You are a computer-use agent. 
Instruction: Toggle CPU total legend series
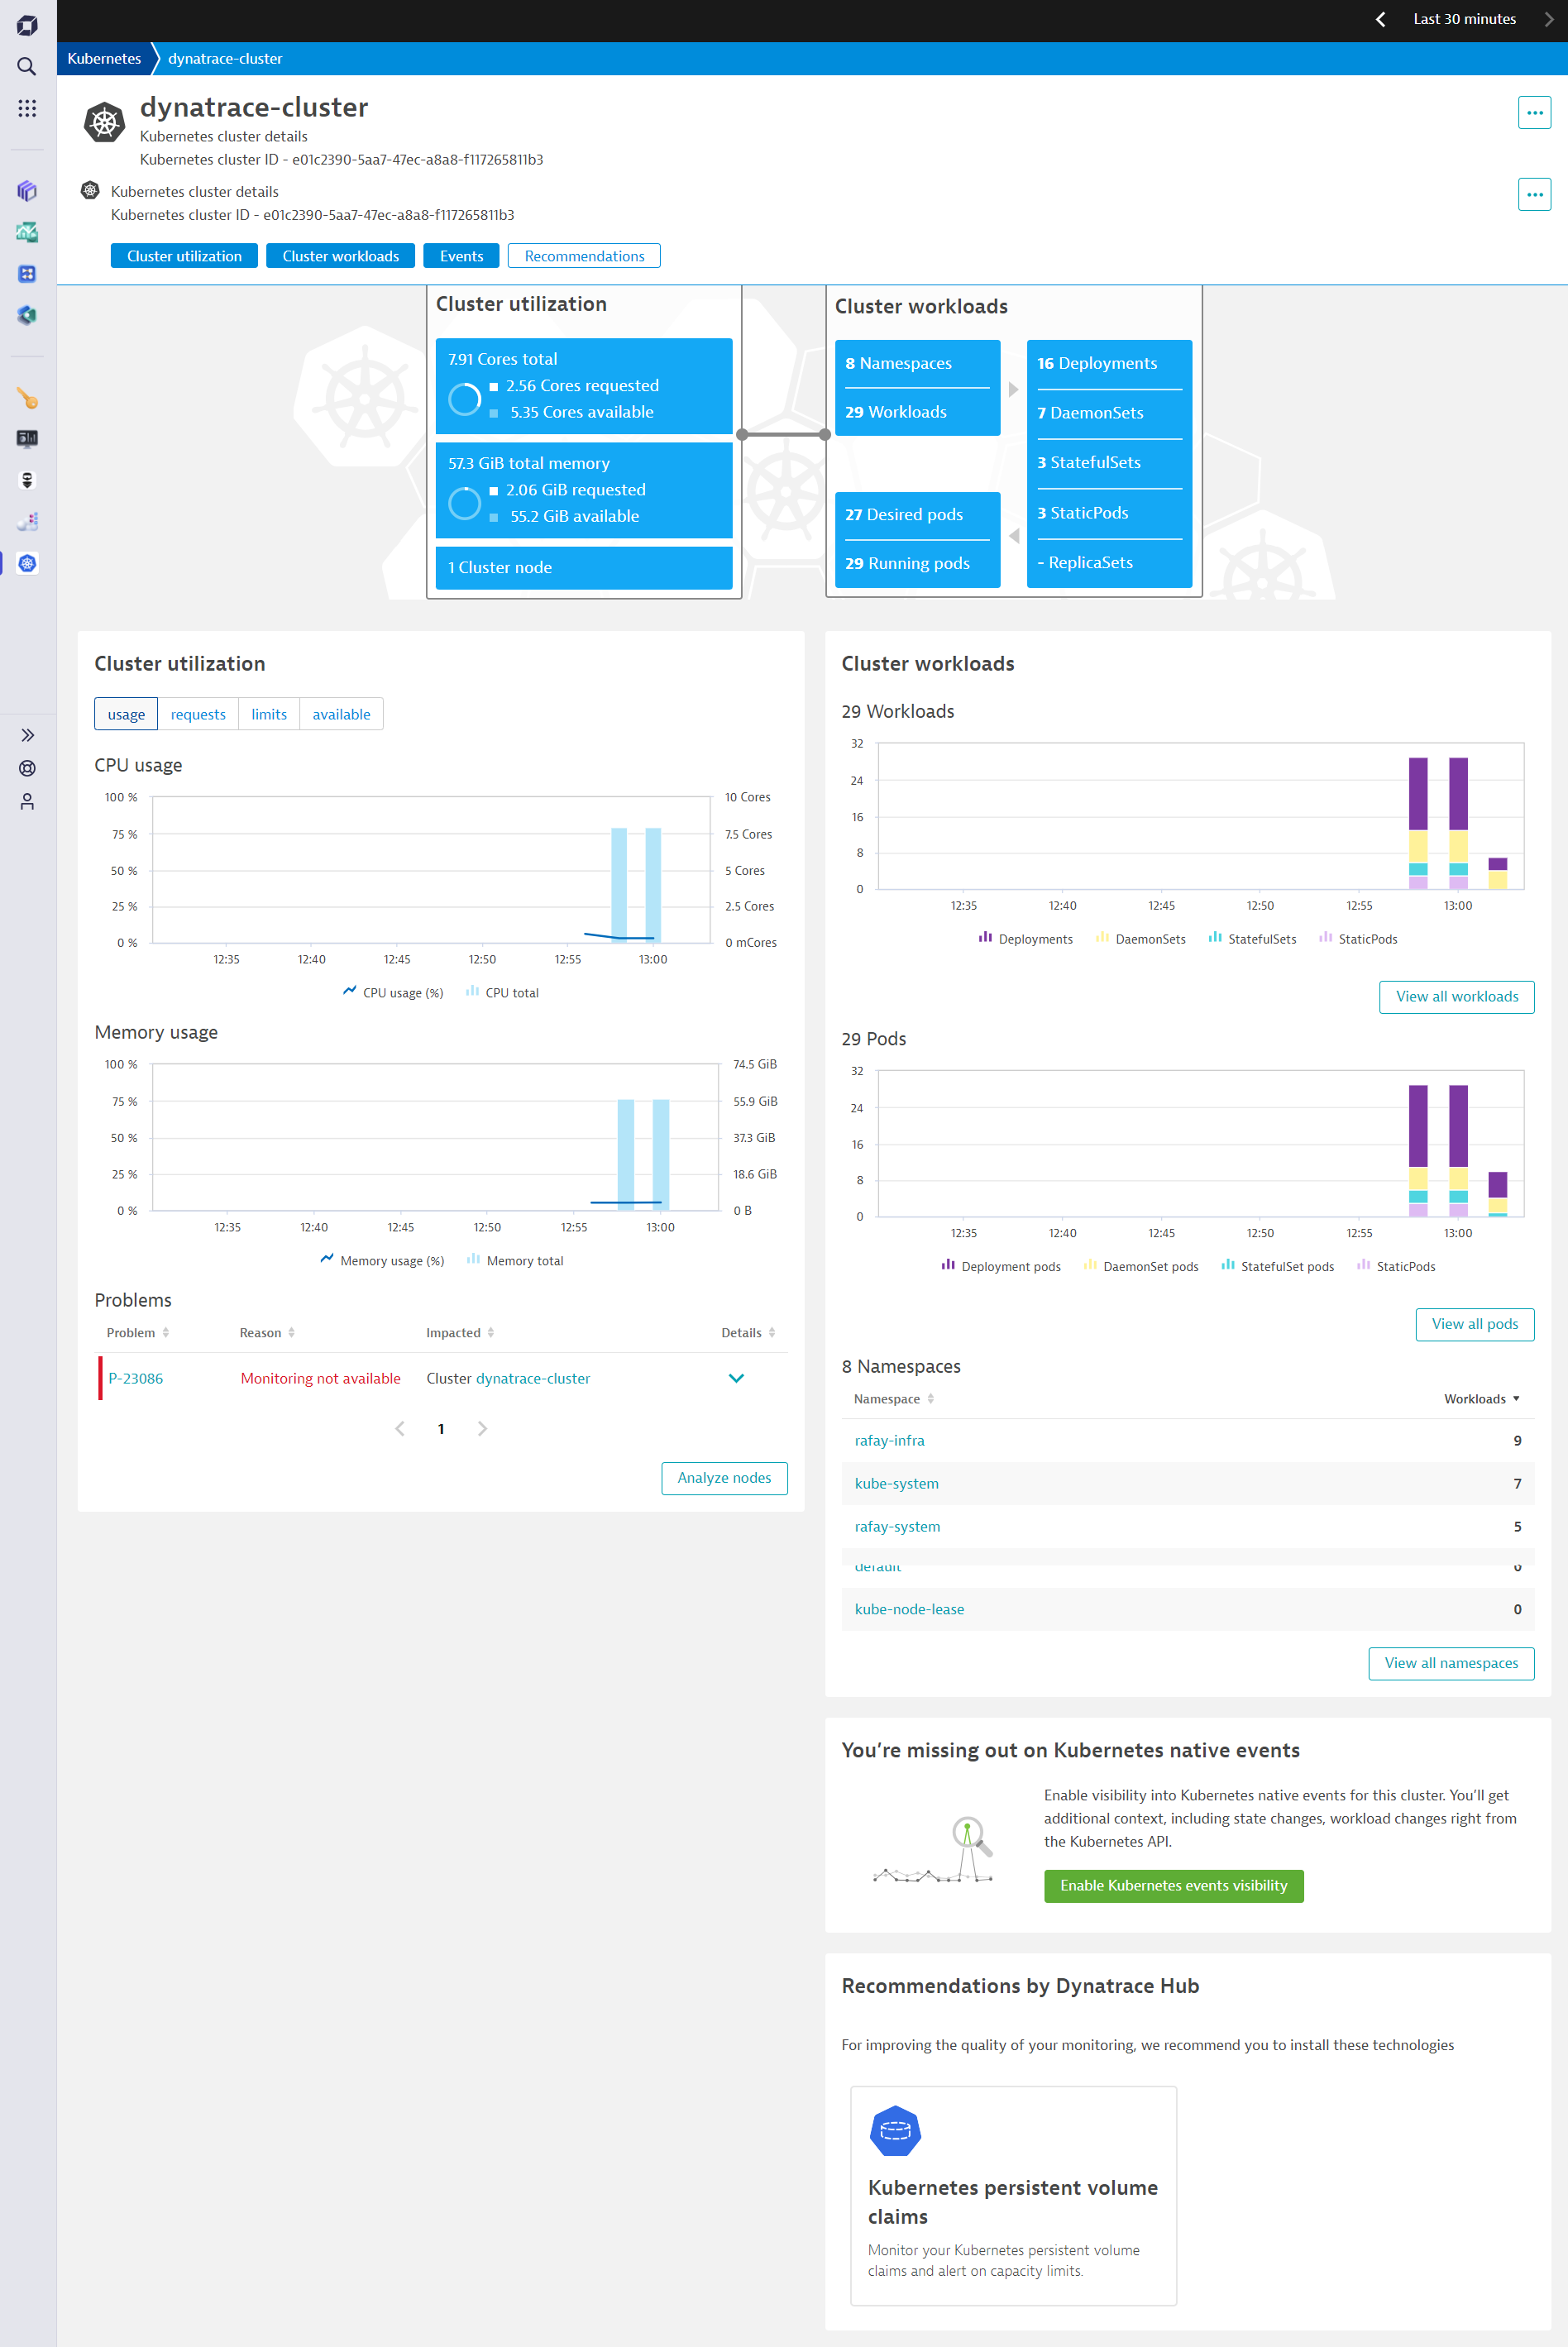(x=502, y=992)
